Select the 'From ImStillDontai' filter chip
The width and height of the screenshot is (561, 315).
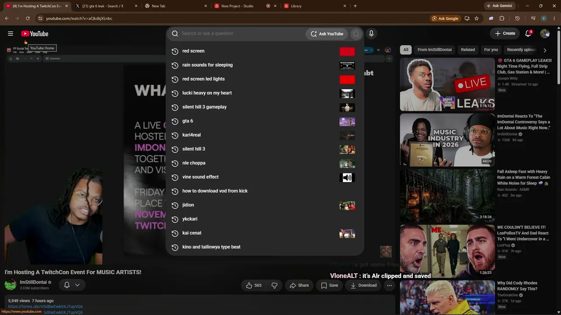click(434, 50)
